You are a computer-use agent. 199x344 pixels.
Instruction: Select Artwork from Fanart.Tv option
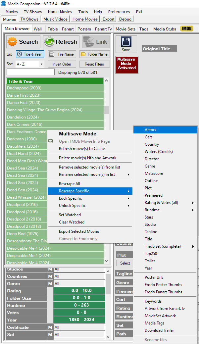point(165,309)
